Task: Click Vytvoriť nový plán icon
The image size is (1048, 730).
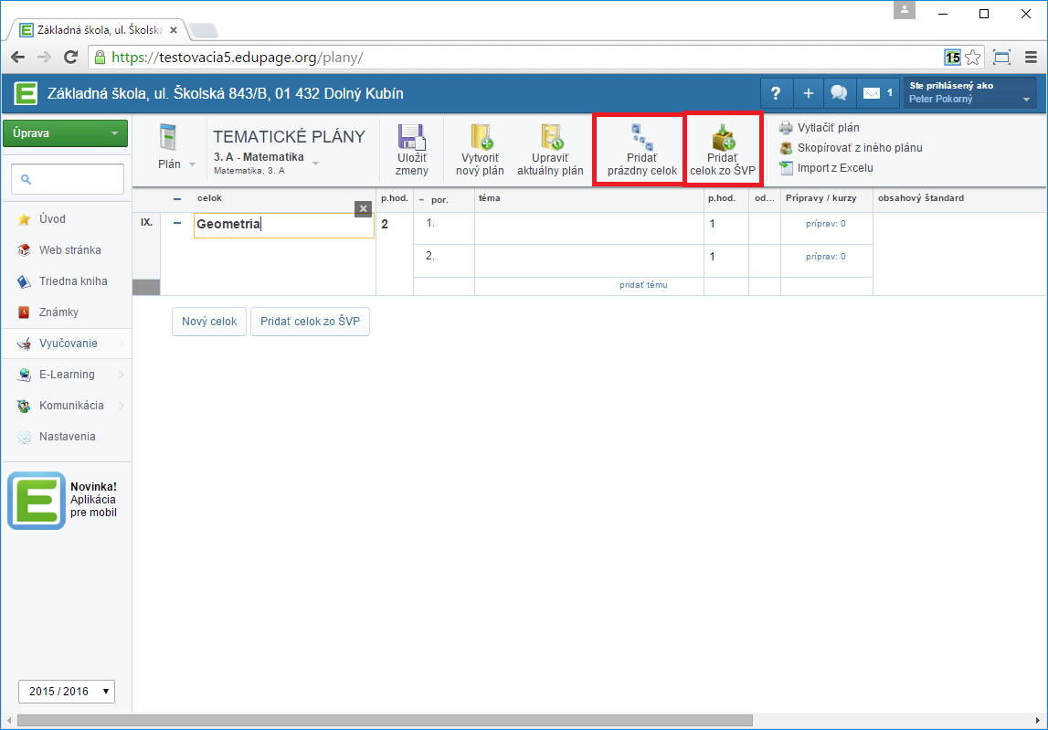Action: [481, 138]
